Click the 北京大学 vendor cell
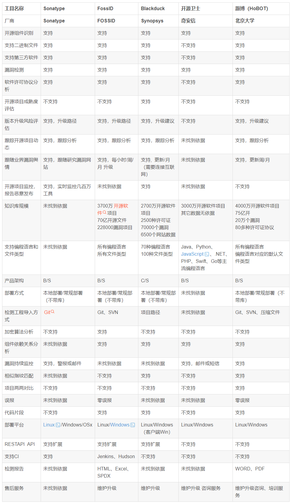The width and height of the screenshot is (292, 503). pyautogui.click(x=261, y=21)
